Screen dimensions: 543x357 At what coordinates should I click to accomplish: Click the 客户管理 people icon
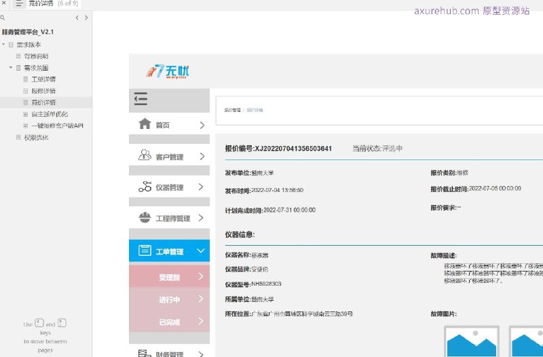[145, 155]
